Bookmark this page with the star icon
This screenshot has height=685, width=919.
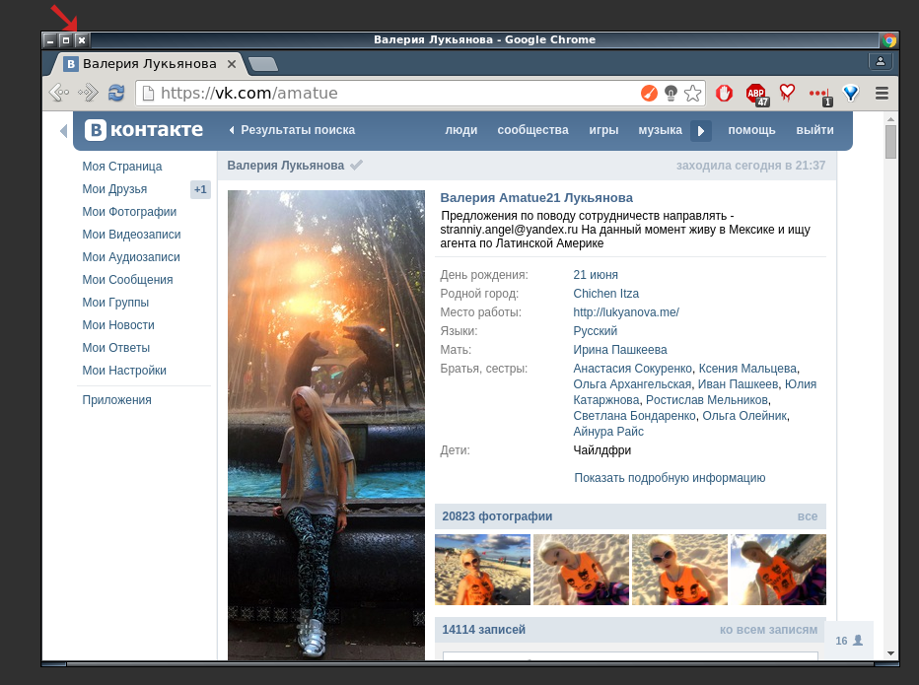pyautogui.click(x=693, y=93)
